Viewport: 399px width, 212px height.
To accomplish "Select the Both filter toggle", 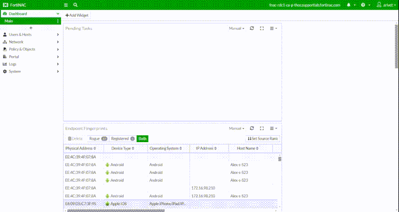I will pyautogui.click(x=143, y=139).
